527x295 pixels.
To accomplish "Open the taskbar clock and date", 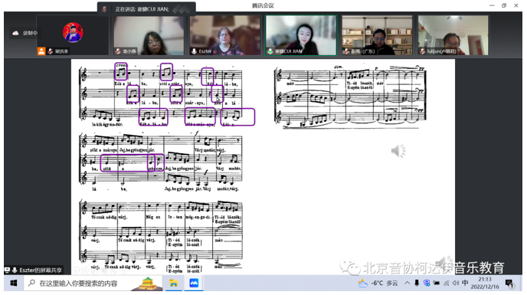I will coord(485,283).
